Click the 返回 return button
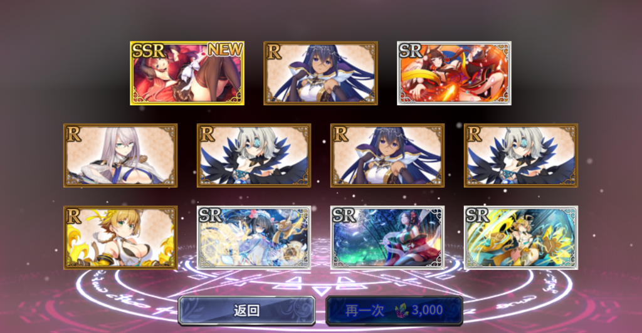This screenshot has width=642, height=333. click(246, 310)
